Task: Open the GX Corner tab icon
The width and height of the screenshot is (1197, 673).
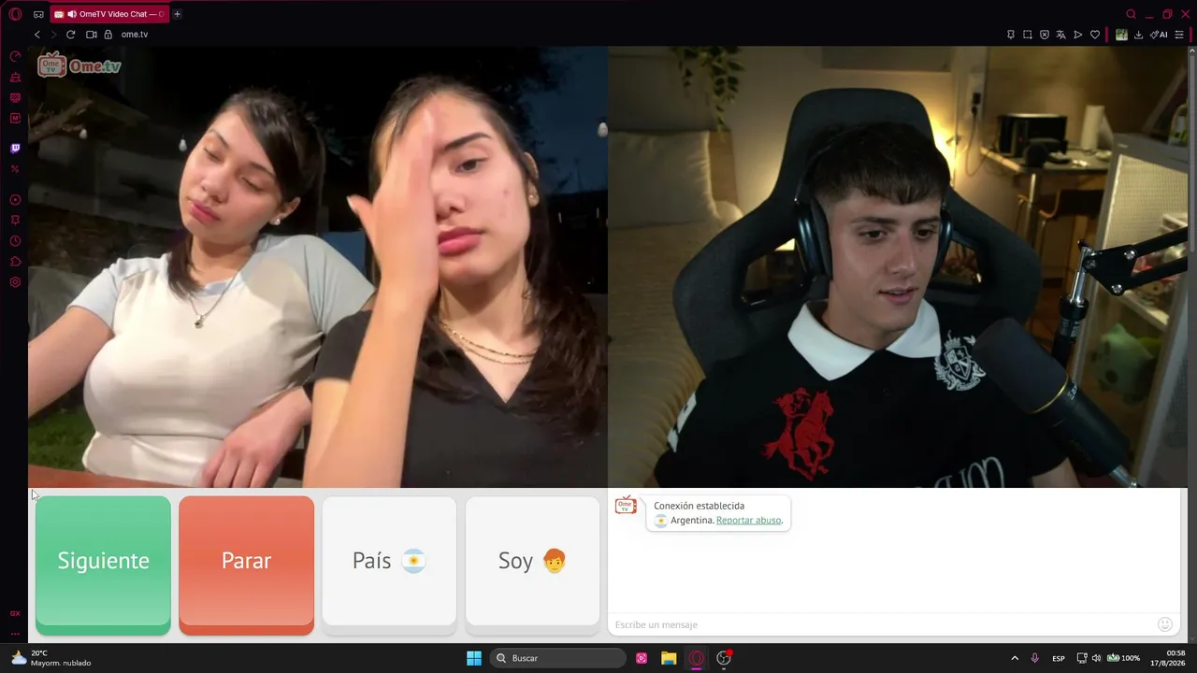Action: pos(38,14)
